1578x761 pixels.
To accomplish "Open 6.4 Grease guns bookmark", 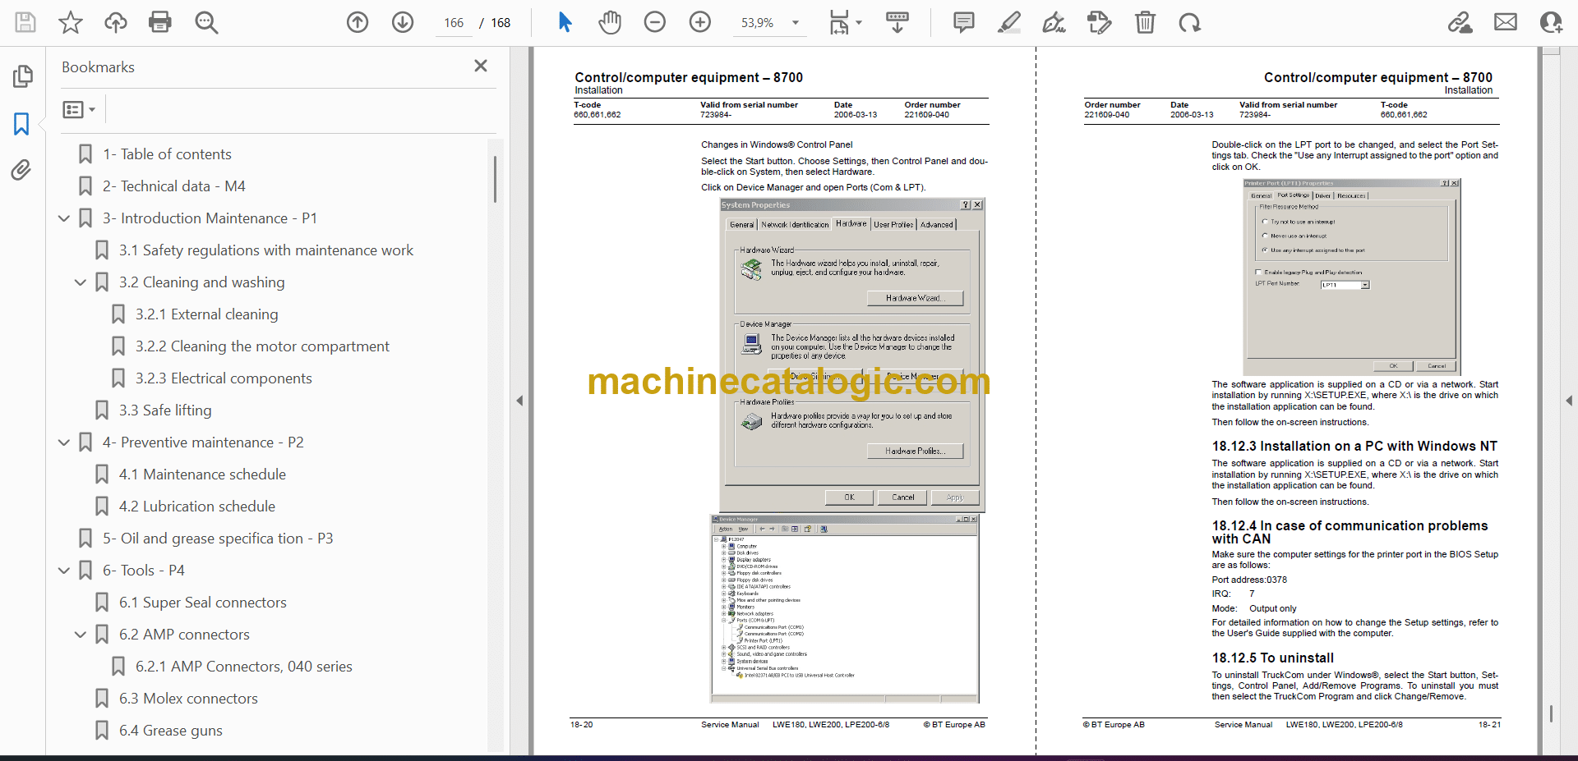I will pyautogui.click(x=171, y=731).
